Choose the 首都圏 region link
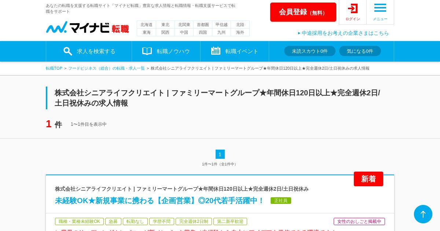The height and width of the screenshot is (231, 440). tap(203, 25)
